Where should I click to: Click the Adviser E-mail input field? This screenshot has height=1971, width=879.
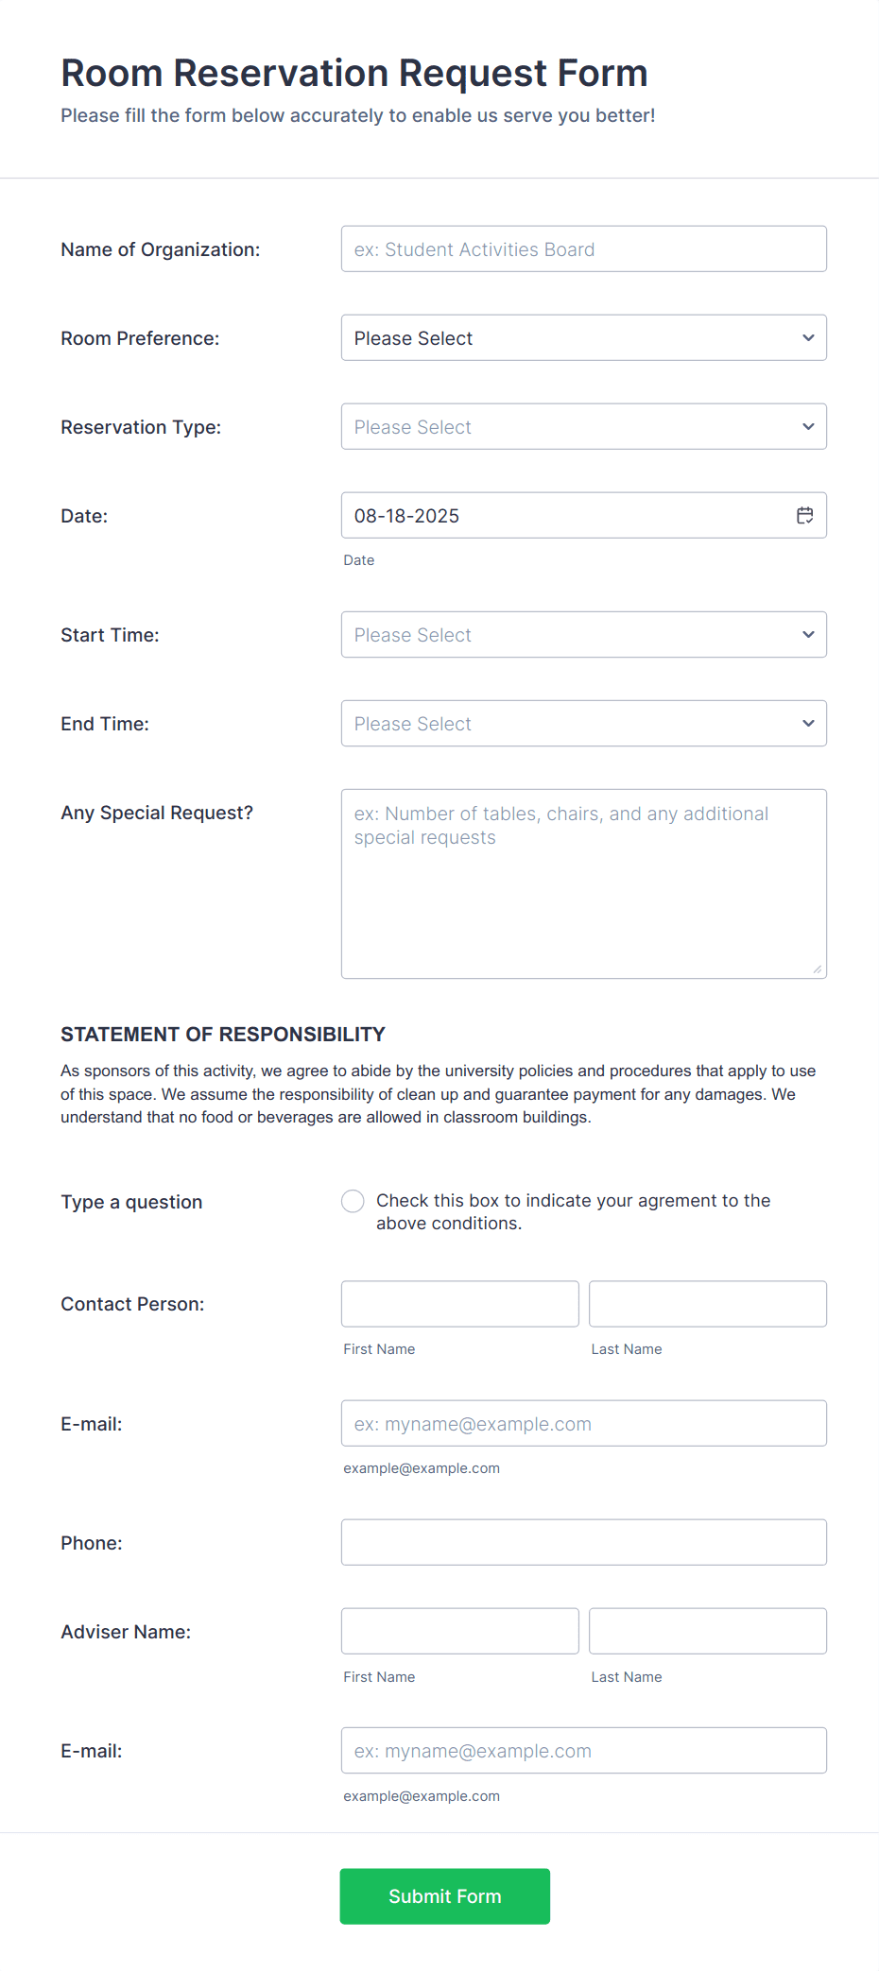point(583,1750)
